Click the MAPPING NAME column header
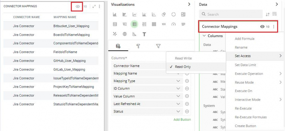The width and height of the screenshot is (285, 131). (x=65, y=17)
